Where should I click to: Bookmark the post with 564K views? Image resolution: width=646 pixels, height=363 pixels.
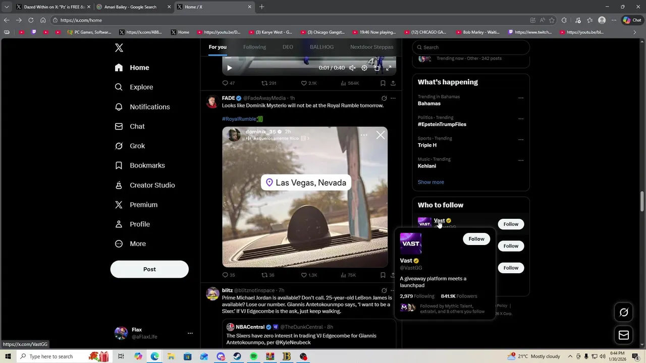pyautogui.click(x=383, y=83)
